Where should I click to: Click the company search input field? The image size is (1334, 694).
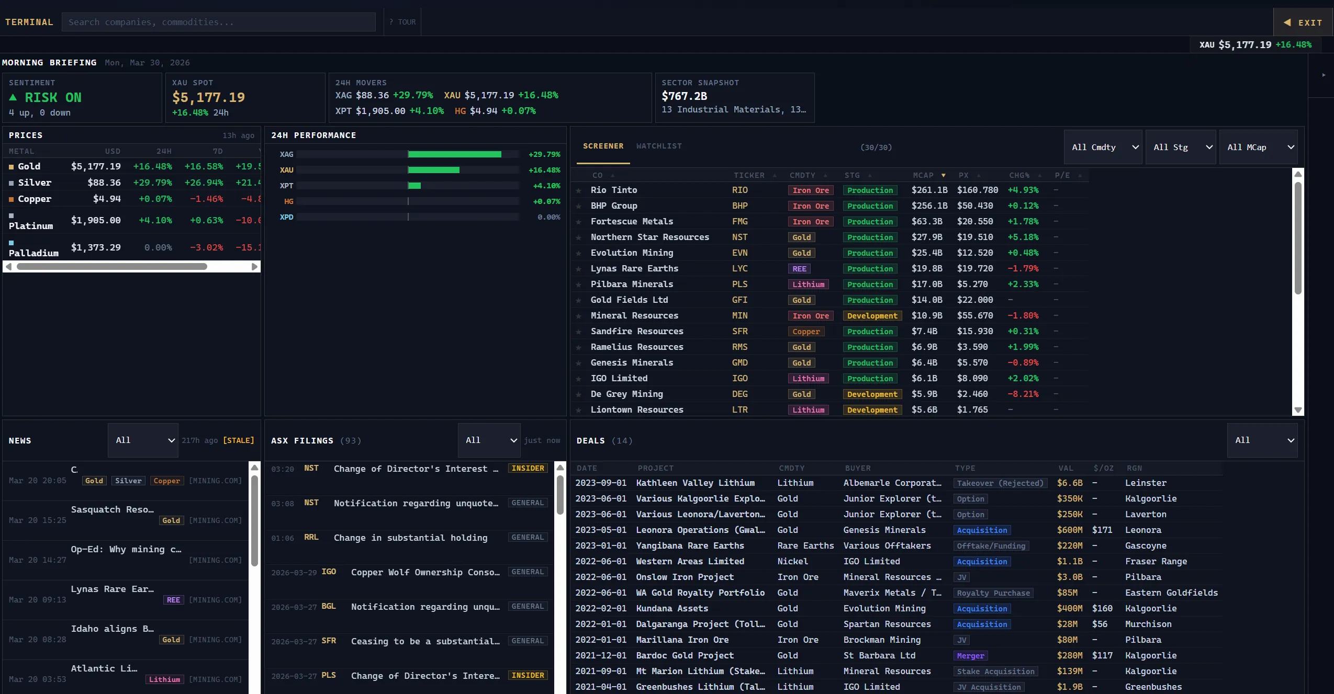coord(218,22)
